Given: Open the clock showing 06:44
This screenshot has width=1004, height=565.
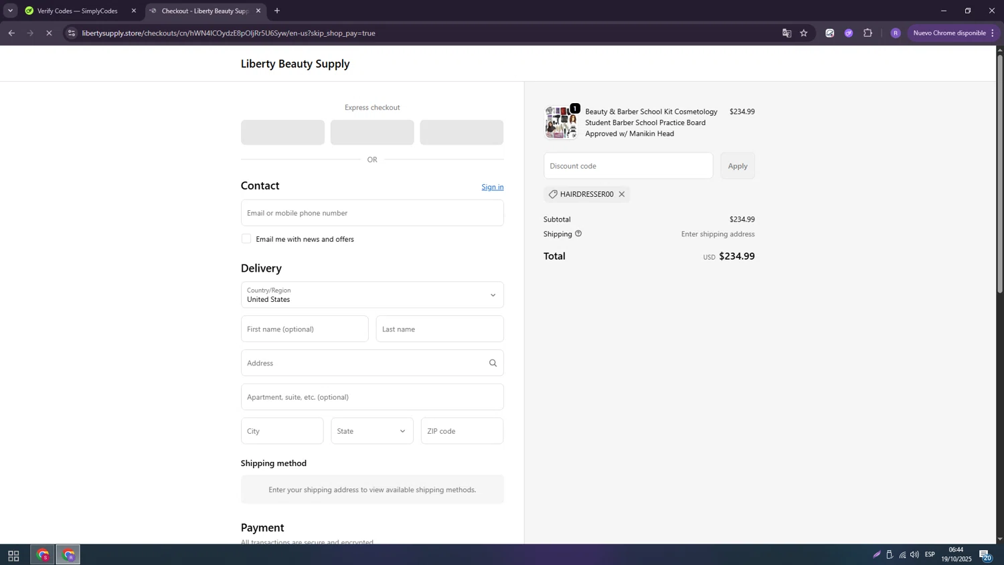Looking at the screenshot, I should [x=956, y=554].
